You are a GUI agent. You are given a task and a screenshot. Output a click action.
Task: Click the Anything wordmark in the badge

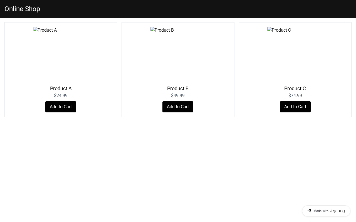[337, 211]
